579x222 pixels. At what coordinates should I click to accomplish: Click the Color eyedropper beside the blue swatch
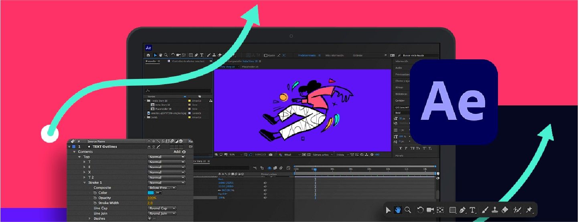click(x=158, y=193)
